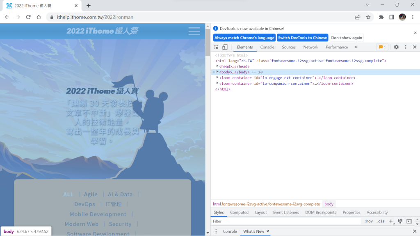Expand the body element node
This screenshot has height=236, width=420.
point(217,72)
